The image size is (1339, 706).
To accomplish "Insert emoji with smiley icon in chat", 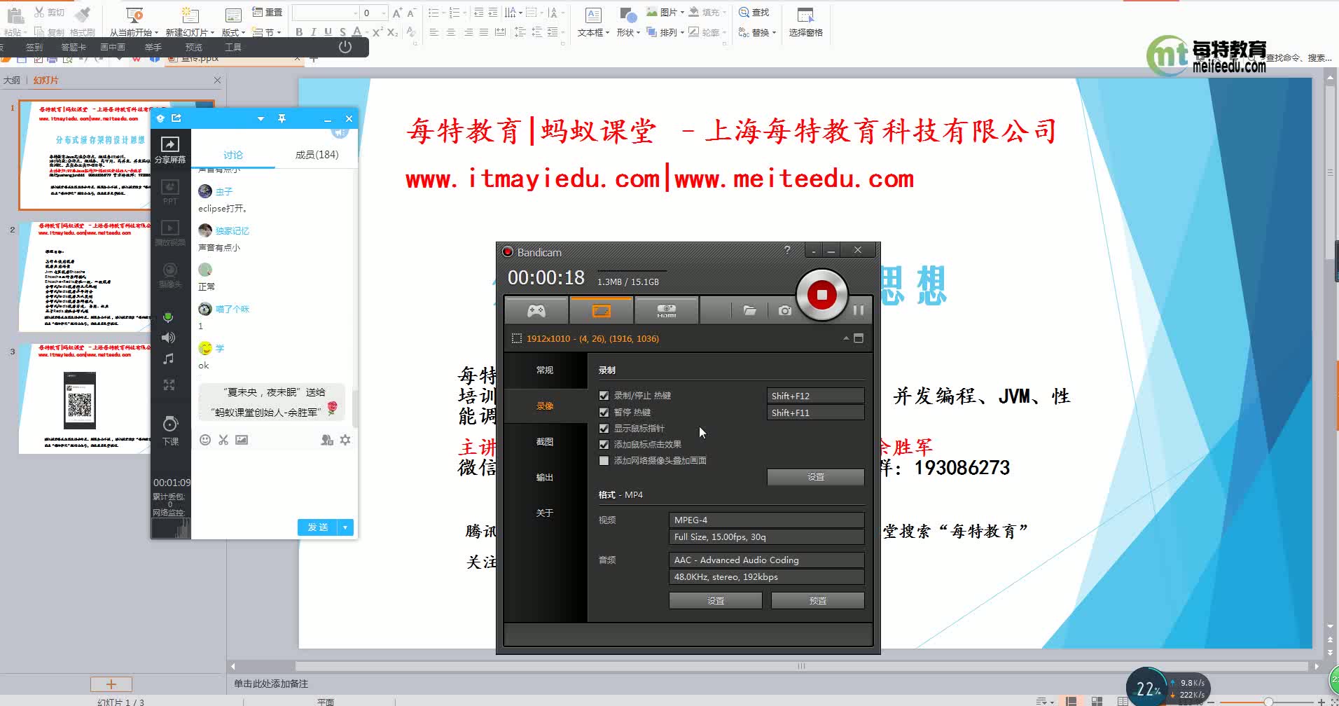I will point(205,440).
